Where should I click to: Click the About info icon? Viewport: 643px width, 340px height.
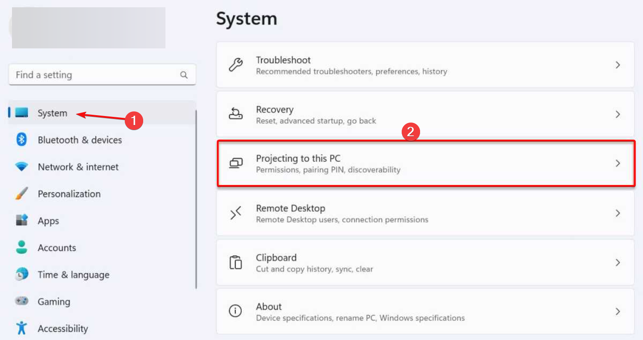click(x=235, y=311)
